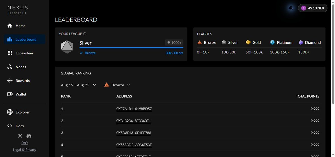
Task: Open the Discord social icon
Action: coord(29,136)
